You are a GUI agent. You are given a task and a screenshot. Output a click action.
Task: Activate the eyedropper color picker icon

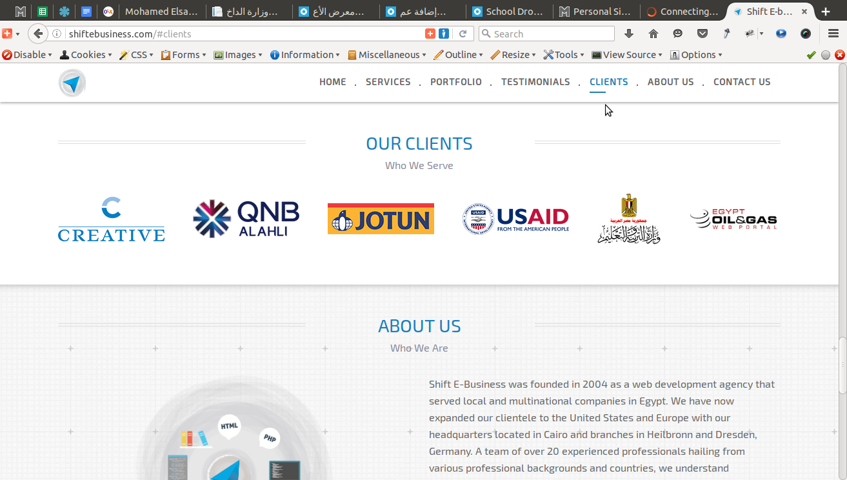tap(726, 34)
